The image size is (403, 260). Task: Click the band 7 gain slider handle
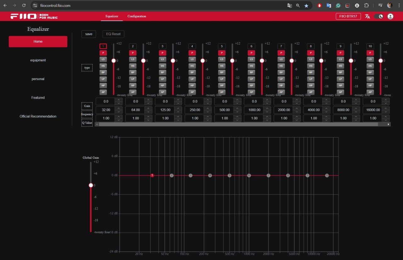point(292,61)
